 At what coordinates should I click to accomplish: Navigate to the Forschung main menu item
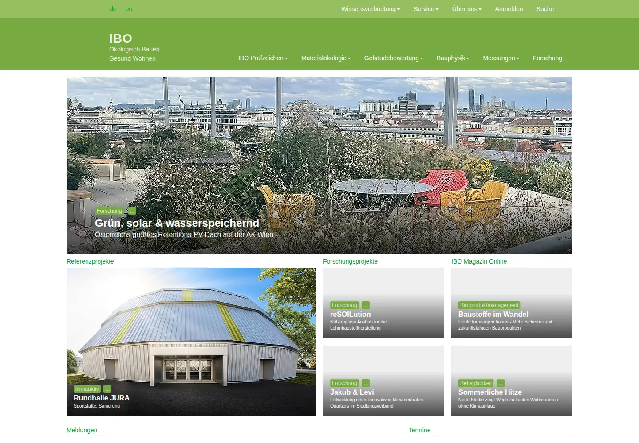point(548,58)
